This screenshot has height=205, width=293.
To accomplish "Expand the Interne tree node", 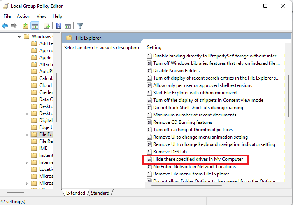I will coord(26,163).
